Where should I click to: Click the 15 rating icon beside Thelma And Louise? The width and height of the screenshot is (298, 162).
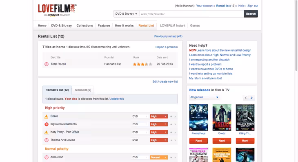tap(47, 140)
